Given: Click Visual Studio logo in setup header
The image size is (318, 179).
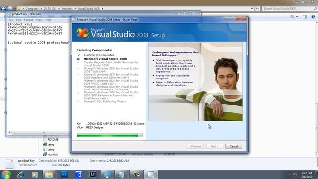Looking at the screenshot, I should point(82,33).
